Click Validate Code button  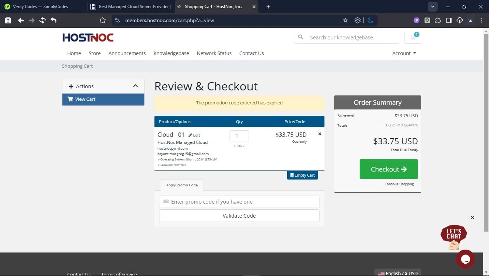coord(239,216)
